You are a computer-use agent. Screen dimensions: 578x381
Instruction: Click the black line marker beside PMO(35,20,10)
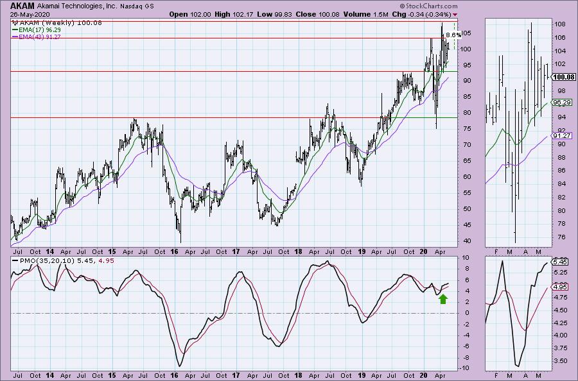(15, 260)
